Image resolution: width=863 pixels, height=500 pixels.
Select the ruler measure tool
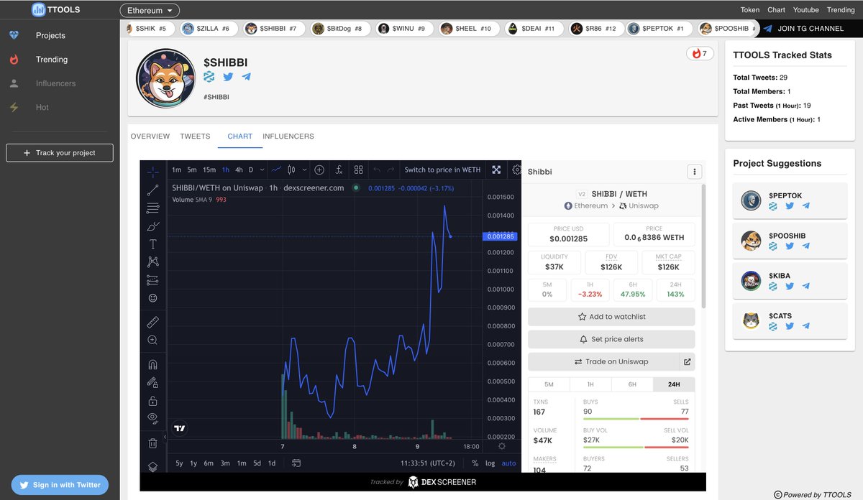[152, 322]
